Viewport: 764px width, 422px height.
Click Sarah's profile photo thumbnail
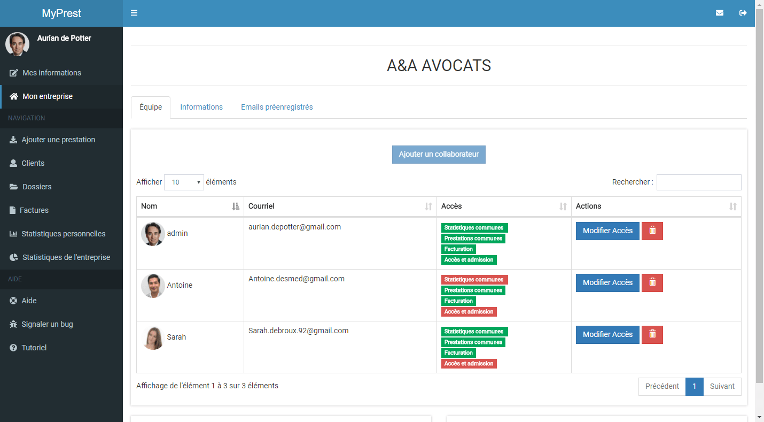153,337
